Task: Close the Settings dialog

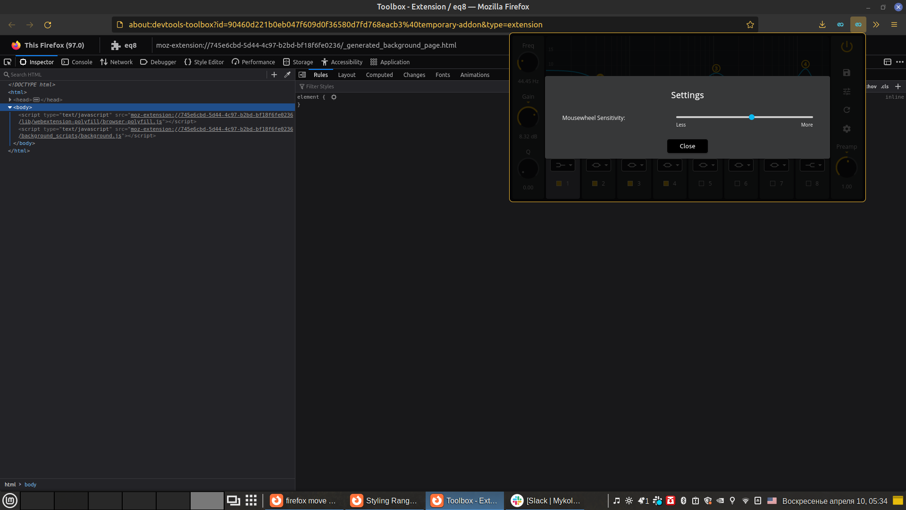Action: click(687, 146)
